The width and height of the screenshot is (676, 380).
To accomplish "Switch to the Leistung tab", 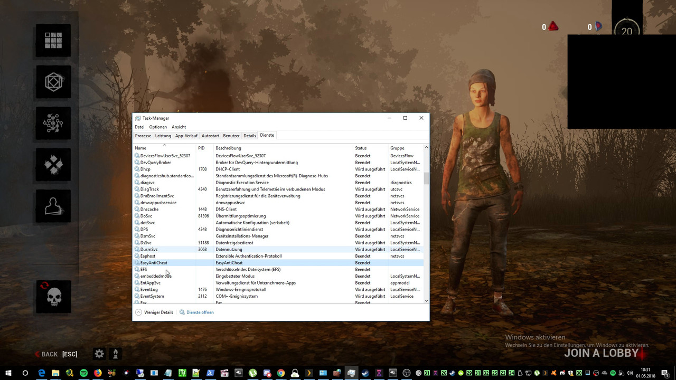I will tap(163, 136).
